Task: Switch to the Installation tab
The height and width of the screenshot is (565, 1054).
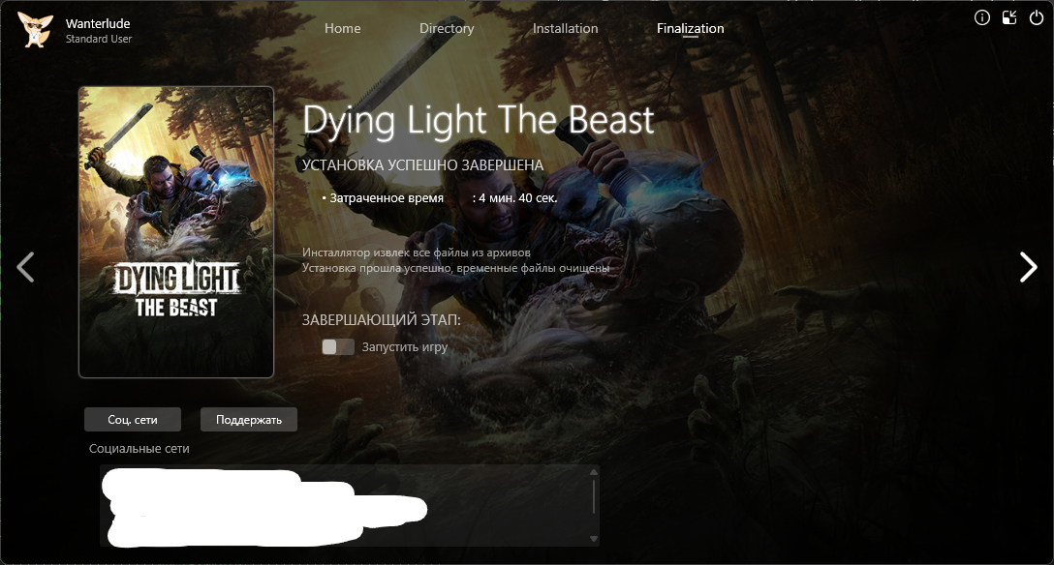Action: tap(566, 28)
